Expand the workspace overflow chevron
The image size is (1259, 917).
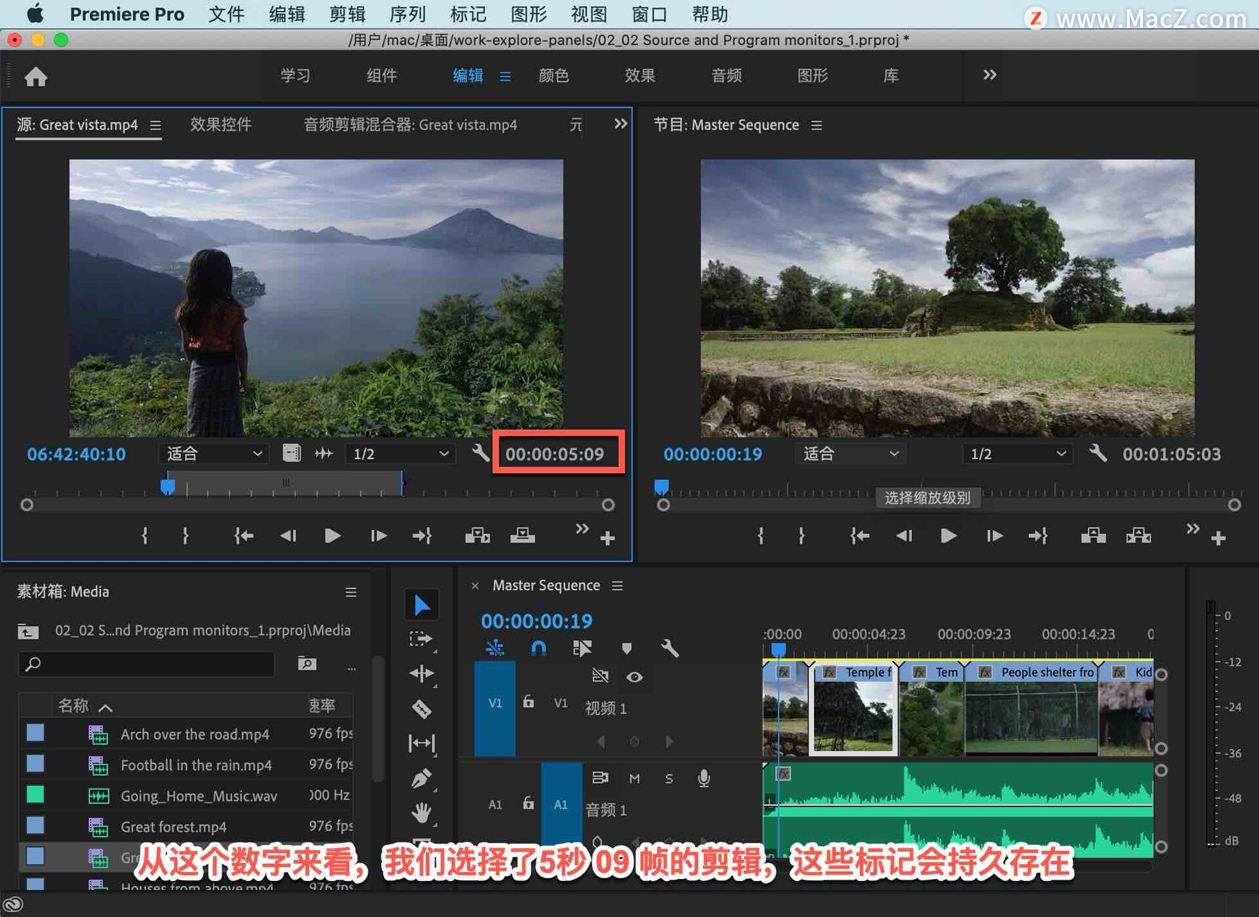click(x=989, y=75)
